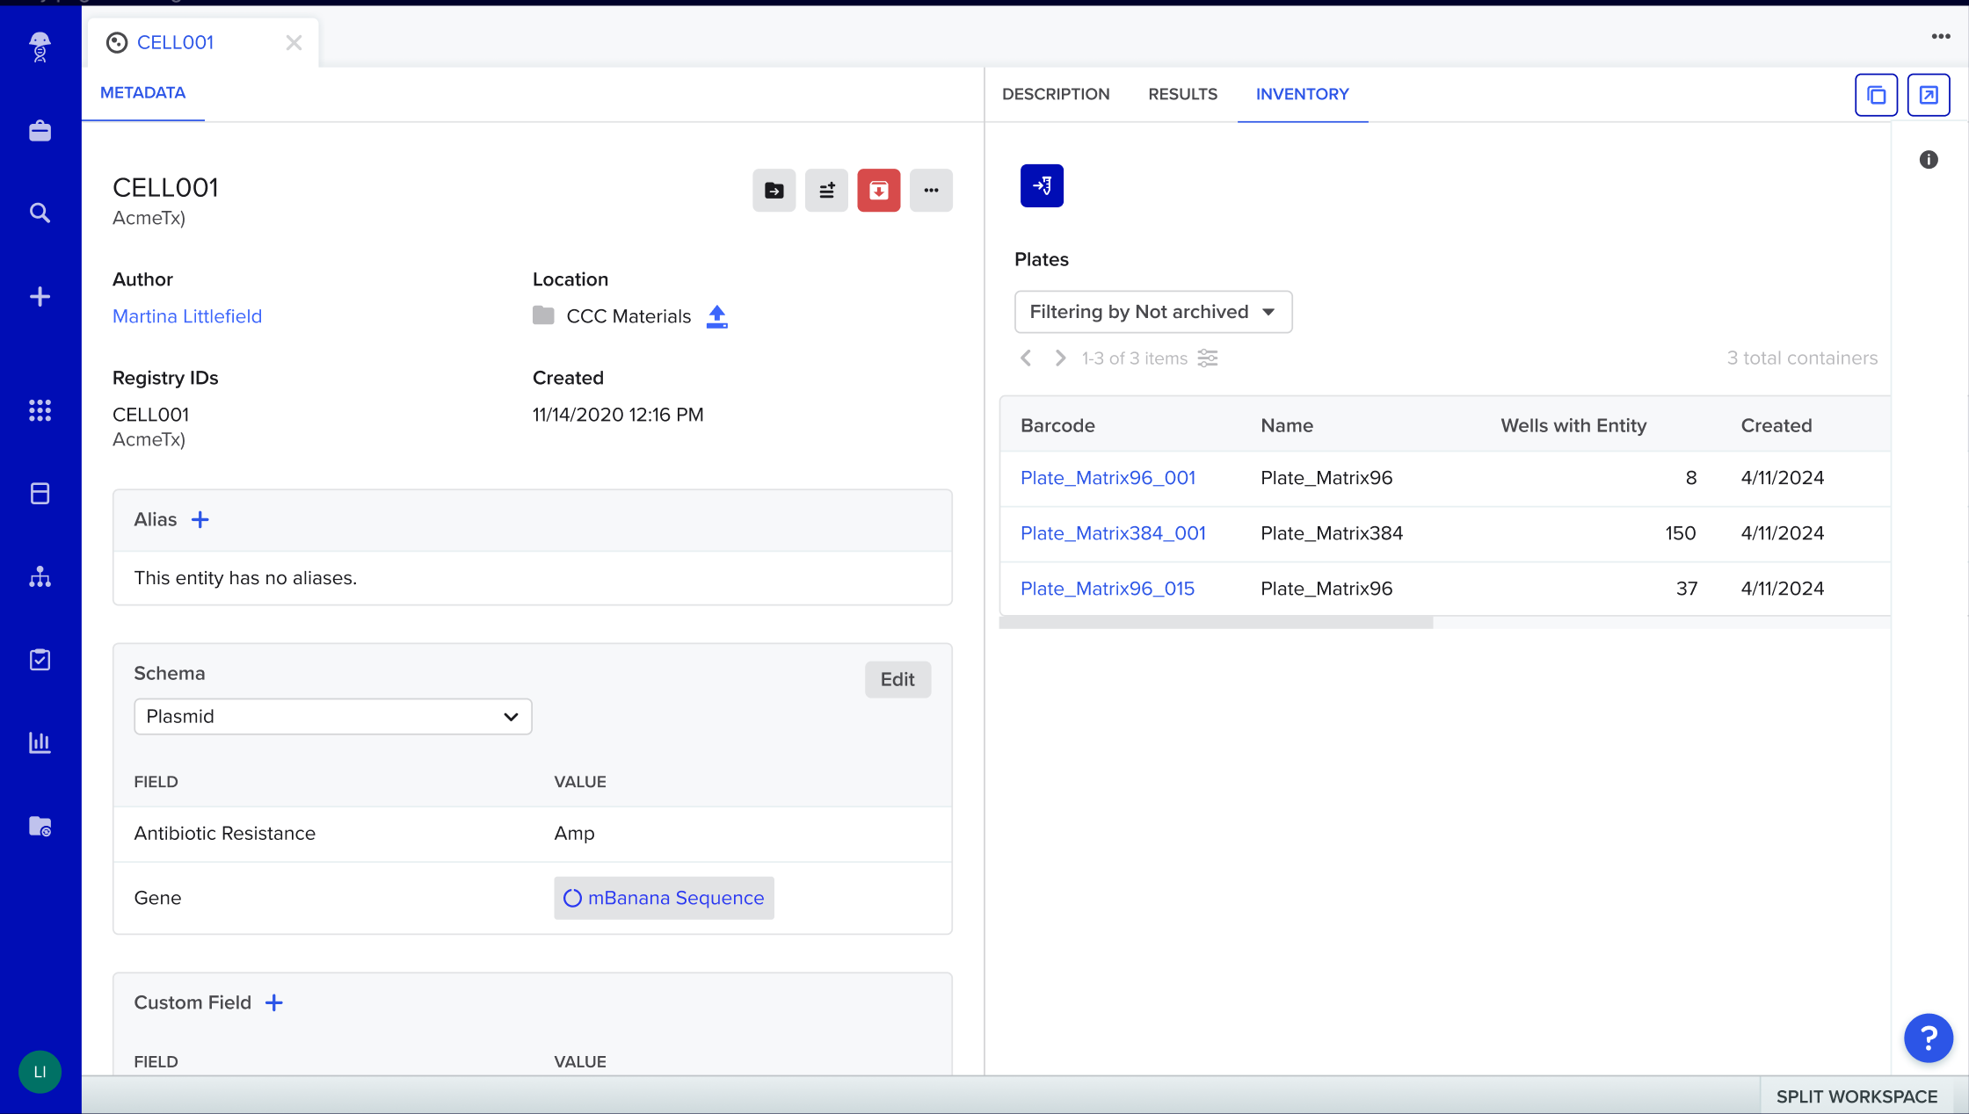Click the wells count 150 cell
This screenshot has height=1114, width=1969.
[x=1680, y=533]
